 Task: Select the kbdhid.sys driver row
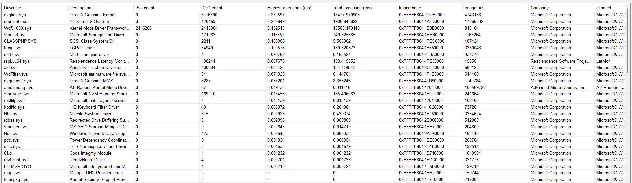pyautogui.click(x=313, y=107)
